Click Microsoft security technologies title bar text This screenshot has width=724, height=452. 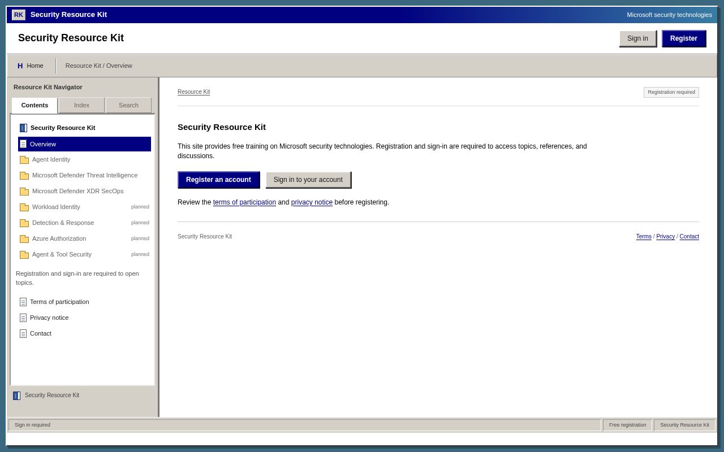tap(669, 15)
